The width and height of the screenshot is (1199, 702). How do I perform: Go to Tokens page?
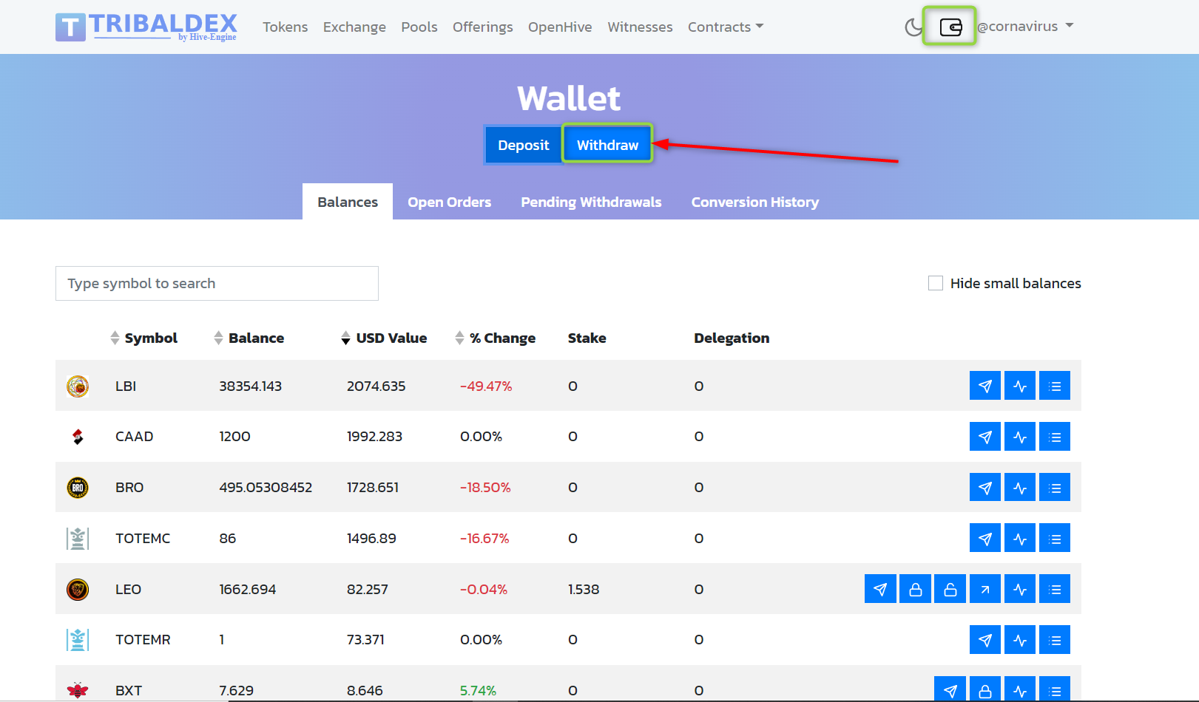click(x=285, y=27)
